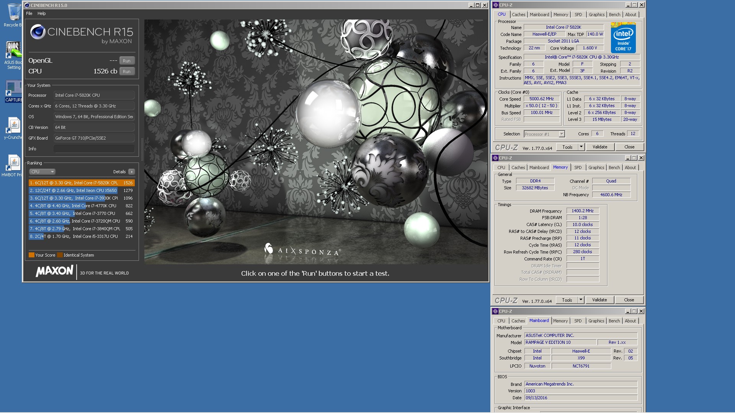This screenshot has width=735, height=413.
Task: Click the rendered AIXSPONZA scene image
Action: click(x=316, y=141)
